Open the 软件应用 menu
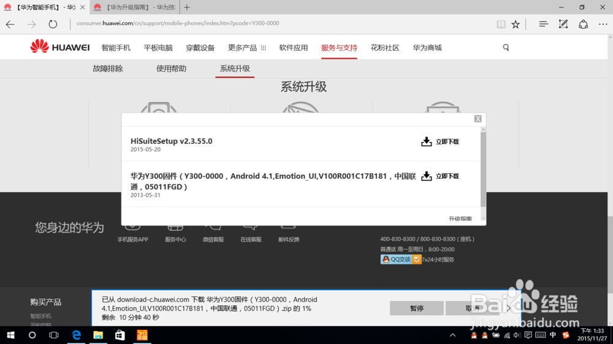Image resolution: width=613 pixels, height=344 pixels. (x=293, y=48)
